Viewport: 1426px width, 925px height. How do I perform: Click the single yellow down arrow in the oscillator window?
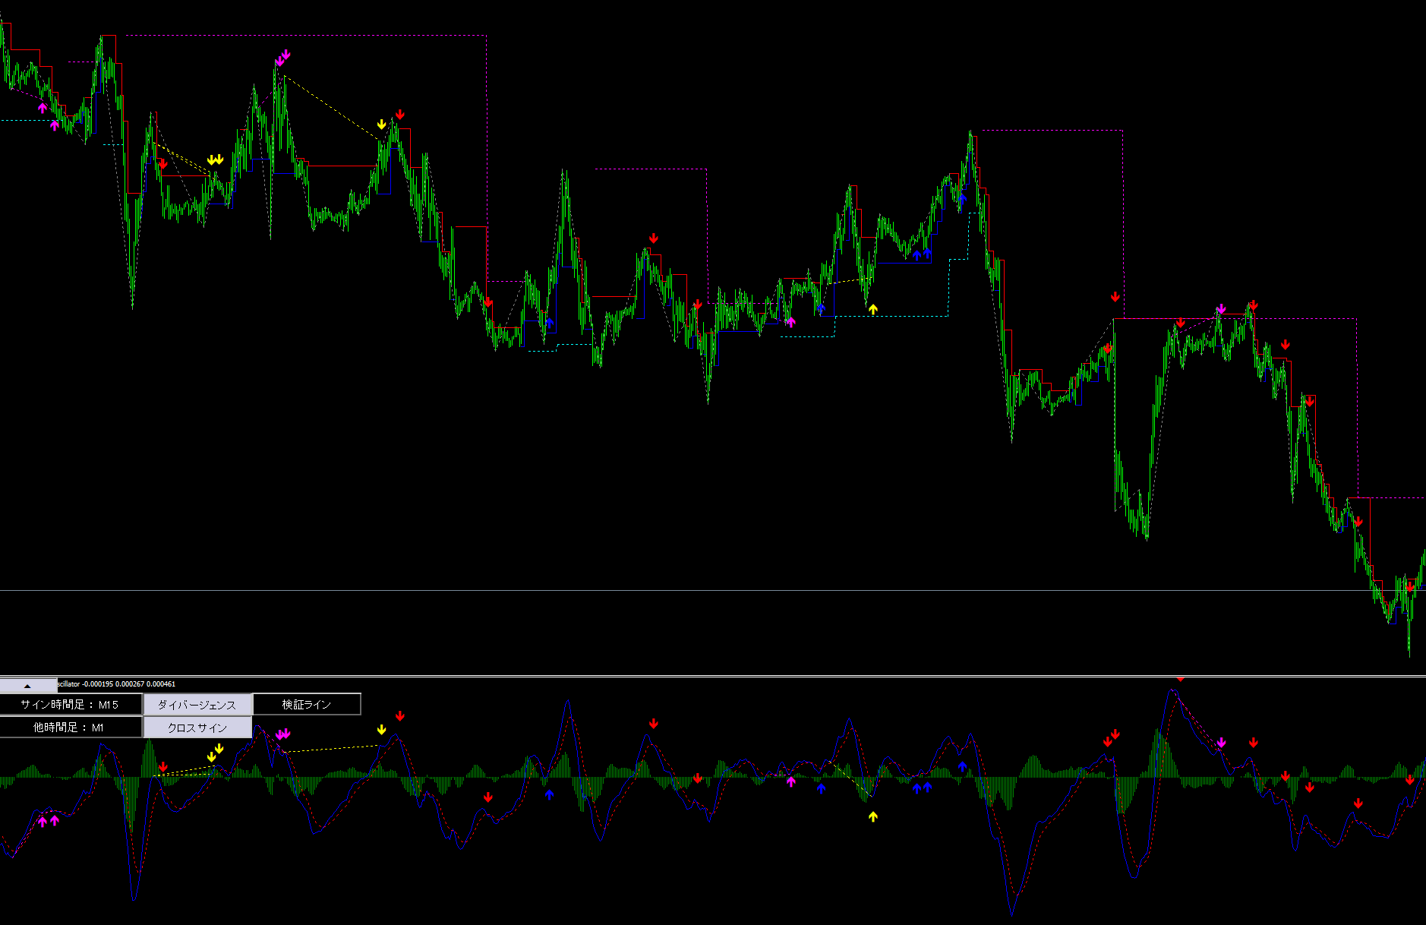click(x=382, y=730)
